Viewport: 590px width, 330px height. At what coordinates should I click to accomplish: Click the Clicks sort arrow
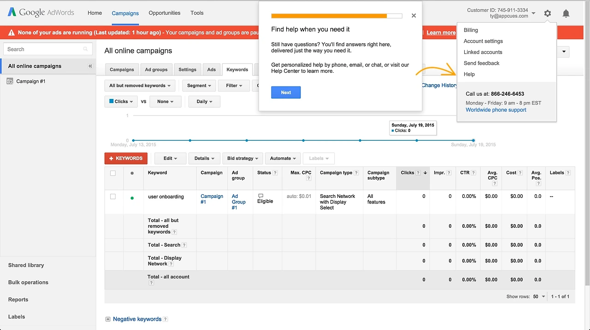425,173
